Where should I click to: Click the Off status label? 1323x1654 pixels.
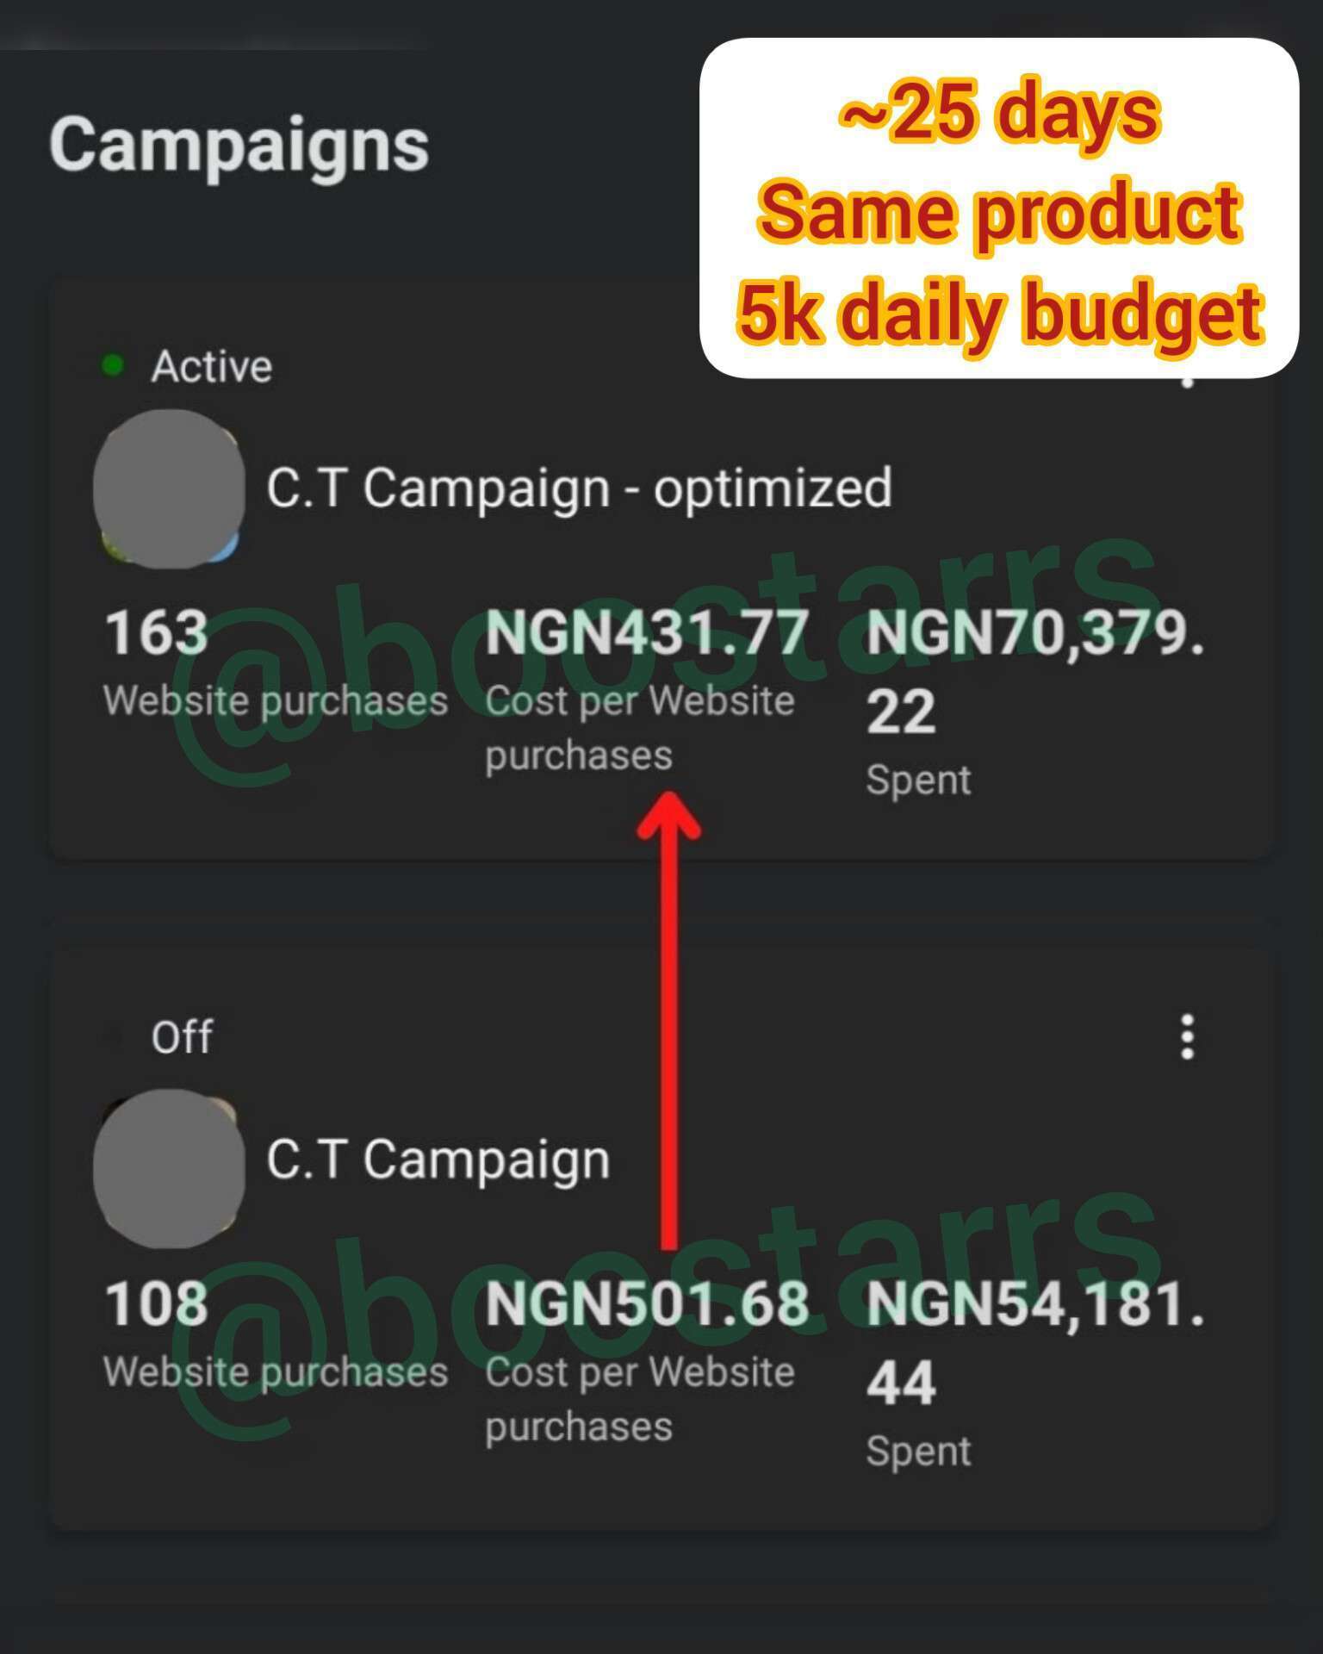(182, 1037)
